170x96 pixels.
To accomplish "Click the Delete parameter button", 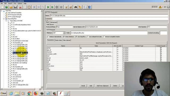I will [x=115, y=86].
